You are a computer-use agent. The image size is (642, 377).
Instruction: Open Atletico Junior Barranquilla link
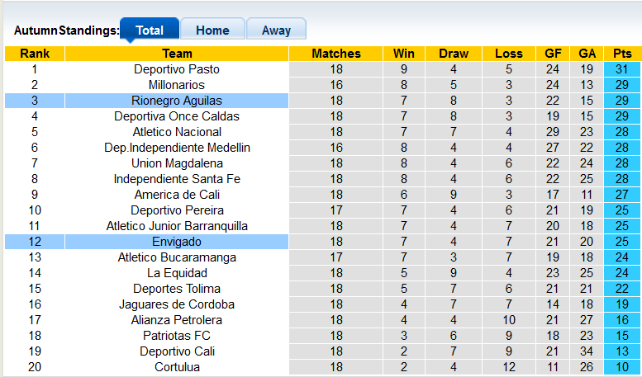(177, 226)
